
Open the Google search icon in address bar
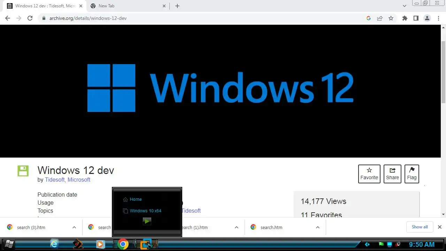point(369,18)
